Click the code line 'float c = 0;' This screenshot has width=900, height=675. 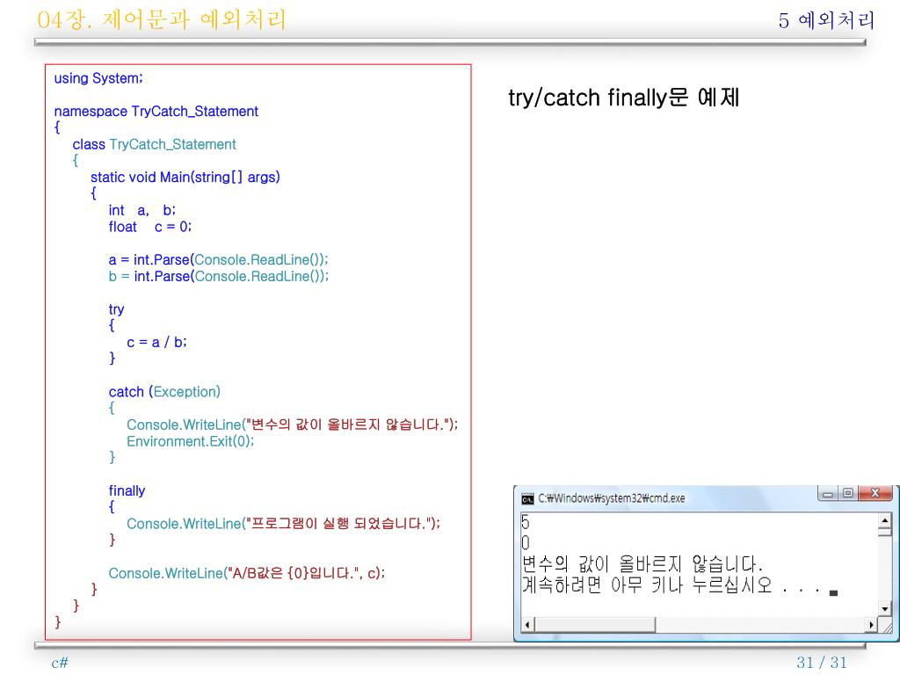click(149, 227)
